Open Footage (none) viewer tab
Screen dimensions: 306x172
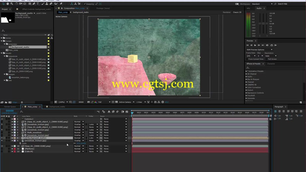[x=103, y=8]
